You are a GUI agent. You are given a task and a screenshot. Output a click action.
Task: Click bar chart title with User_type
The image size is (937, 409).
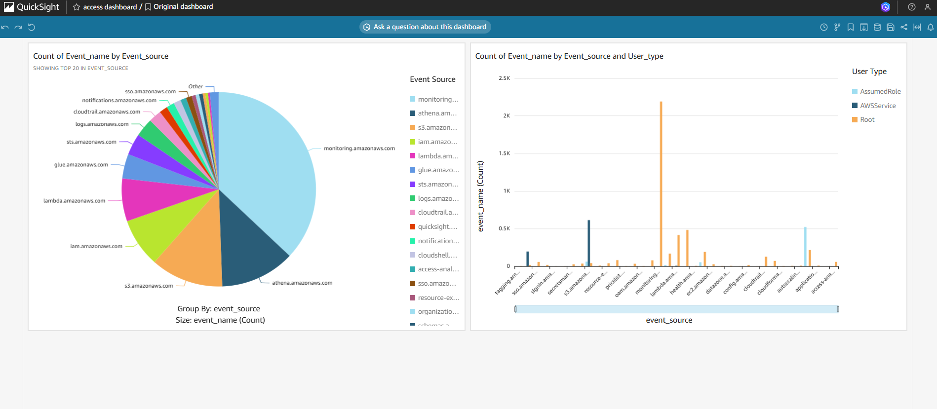569,56
